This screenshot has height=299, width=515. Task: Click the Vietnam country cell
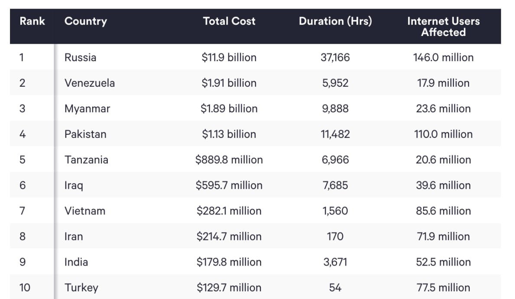pyautogui.click(x=85, y=211)
